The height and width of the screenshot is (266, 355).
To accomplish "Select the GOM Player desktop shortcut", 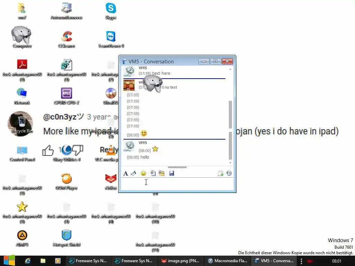I will coord(66,181).
